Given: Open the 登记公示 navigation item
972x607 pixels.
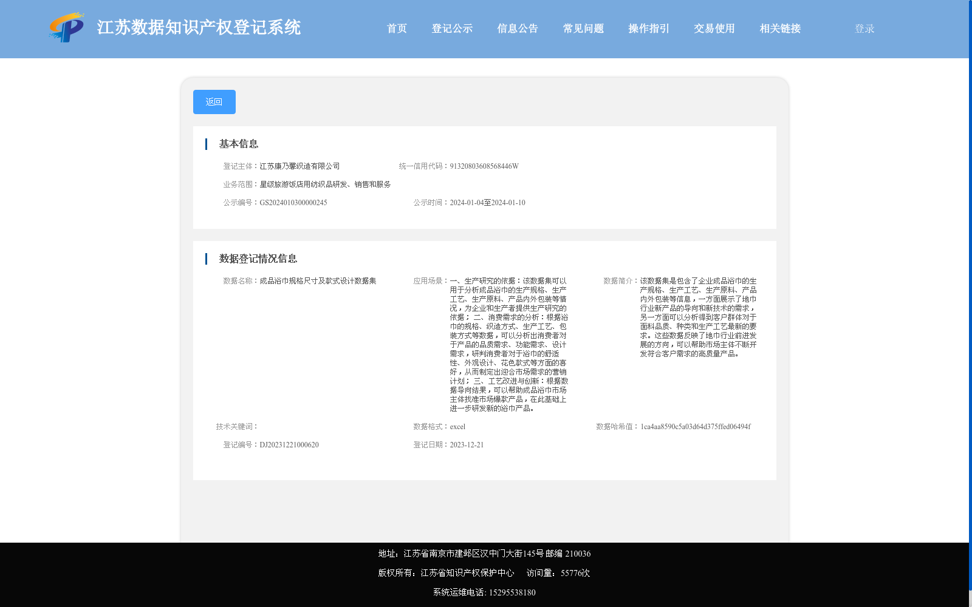Looking at the screenshot, I should pyautogui.click(x=452, y=29).
